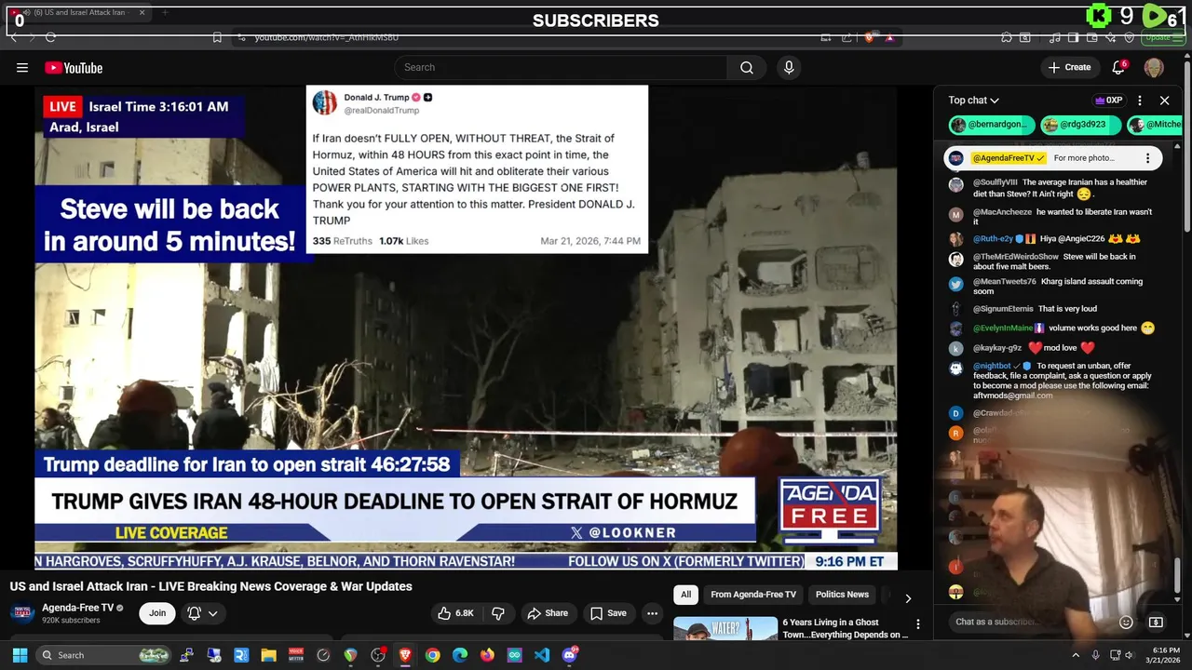
Task: Toggle the microphone tray icon
Action: tap(1095, 655)
